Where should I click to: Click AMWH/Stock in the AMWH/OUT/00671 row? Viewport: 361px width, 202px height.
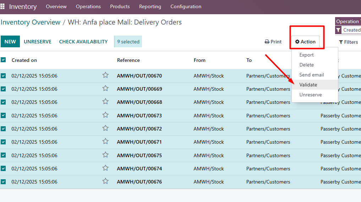(209, 142)
